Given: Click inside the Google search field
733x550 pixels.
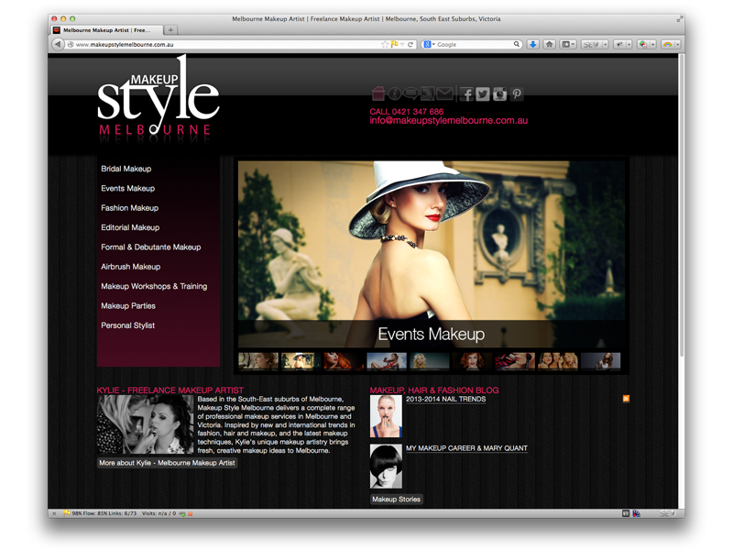Looking at the screenshot, I should pos(474,44).
